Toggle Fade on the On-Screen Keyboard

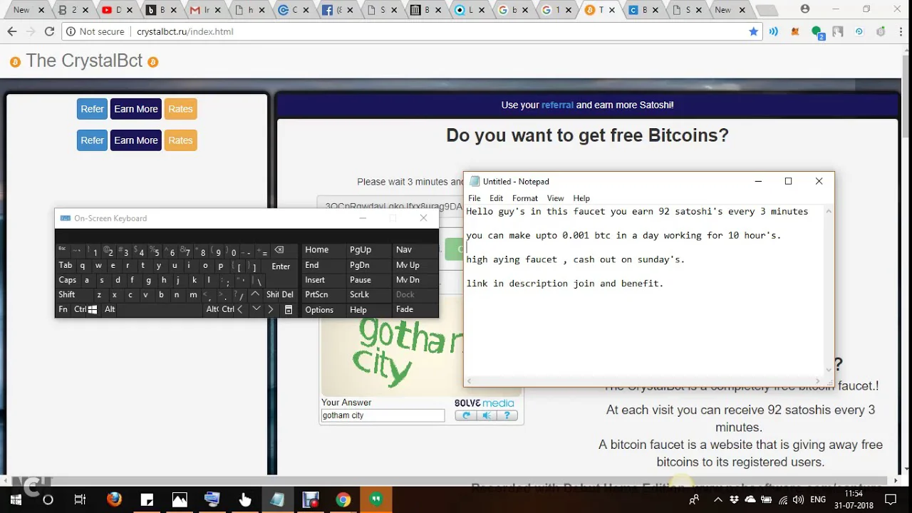(414, 310)
